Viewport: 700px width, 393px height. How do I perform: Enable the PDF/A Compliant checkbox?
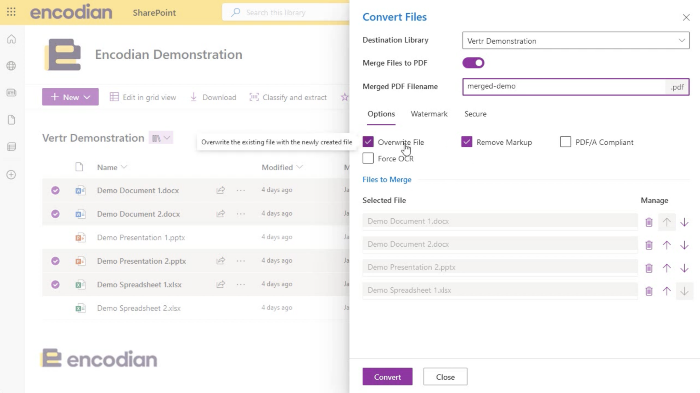pos(566,142)
